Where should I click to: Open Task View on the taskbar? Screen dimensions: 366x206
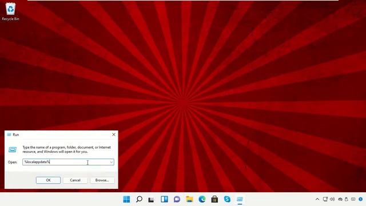(151, 199)
